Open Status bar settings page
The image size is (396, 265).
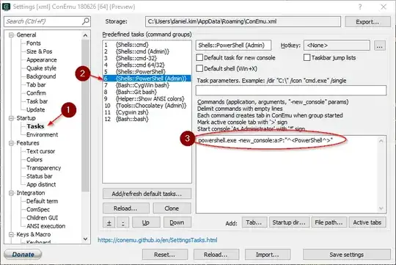click(x=40, y=176)
